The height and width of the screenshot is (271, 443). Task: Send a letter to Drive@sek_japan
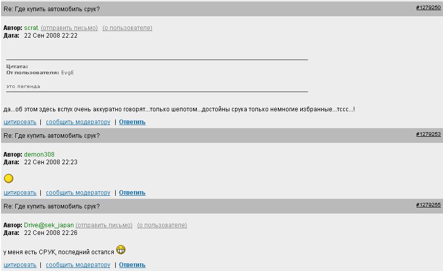coord(104,225)
